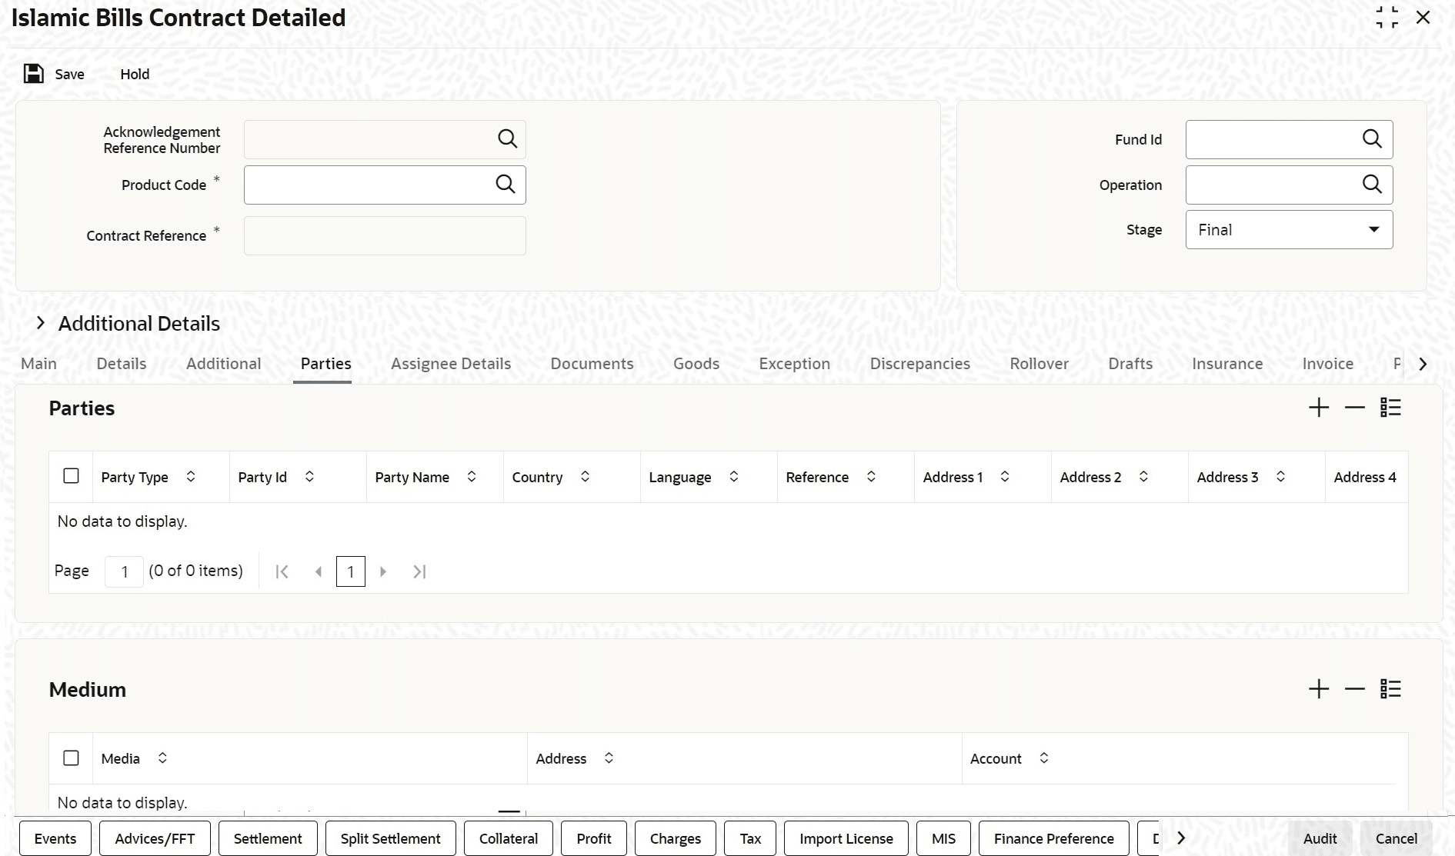Switch to the Main tab

tap(38, 364)
